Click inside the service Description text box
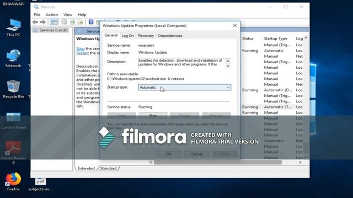This screenshot has height=198, width=353. [x=182, y=63]
